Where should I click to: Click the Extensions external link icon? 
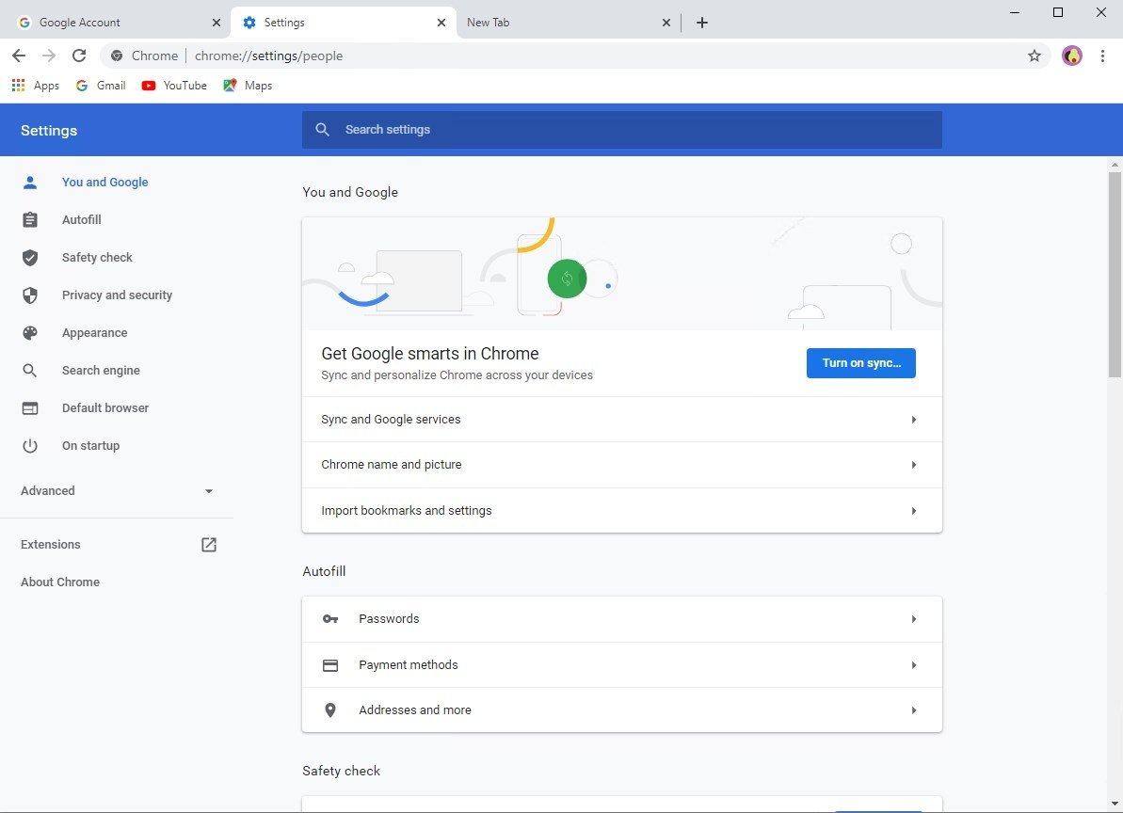point(208,545)
